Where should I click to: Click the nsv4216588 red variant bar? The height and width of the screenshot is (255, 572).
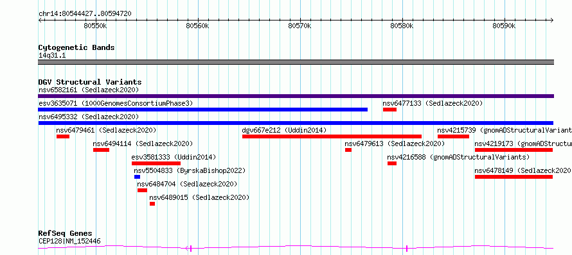point(392,163)
